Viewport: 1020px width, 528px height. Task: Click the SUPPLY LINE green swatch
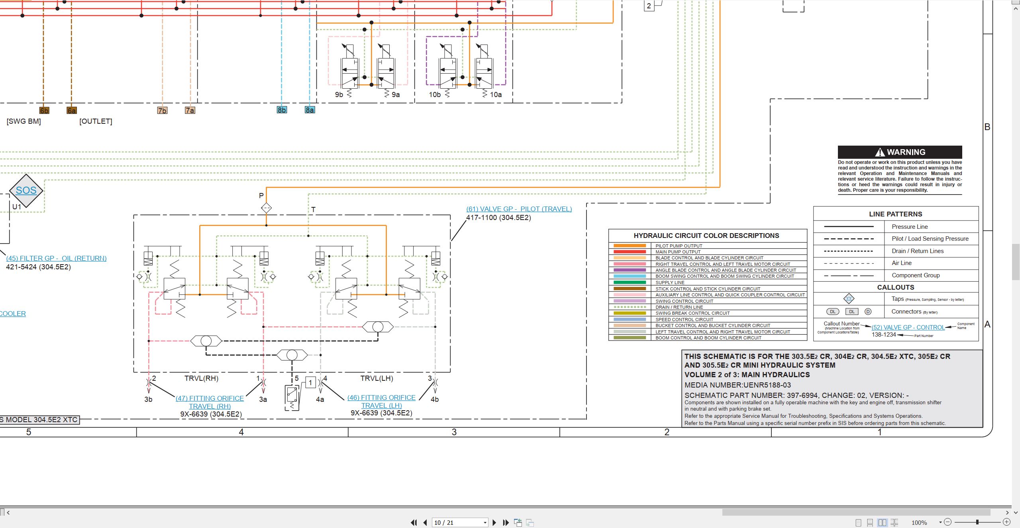630,283
